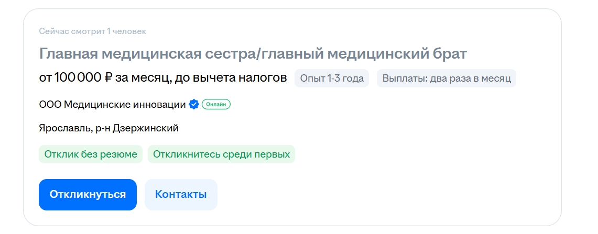598x234 pixels.
Task: Click the green "Онлайн" status badge
Action: pos(216,104)
